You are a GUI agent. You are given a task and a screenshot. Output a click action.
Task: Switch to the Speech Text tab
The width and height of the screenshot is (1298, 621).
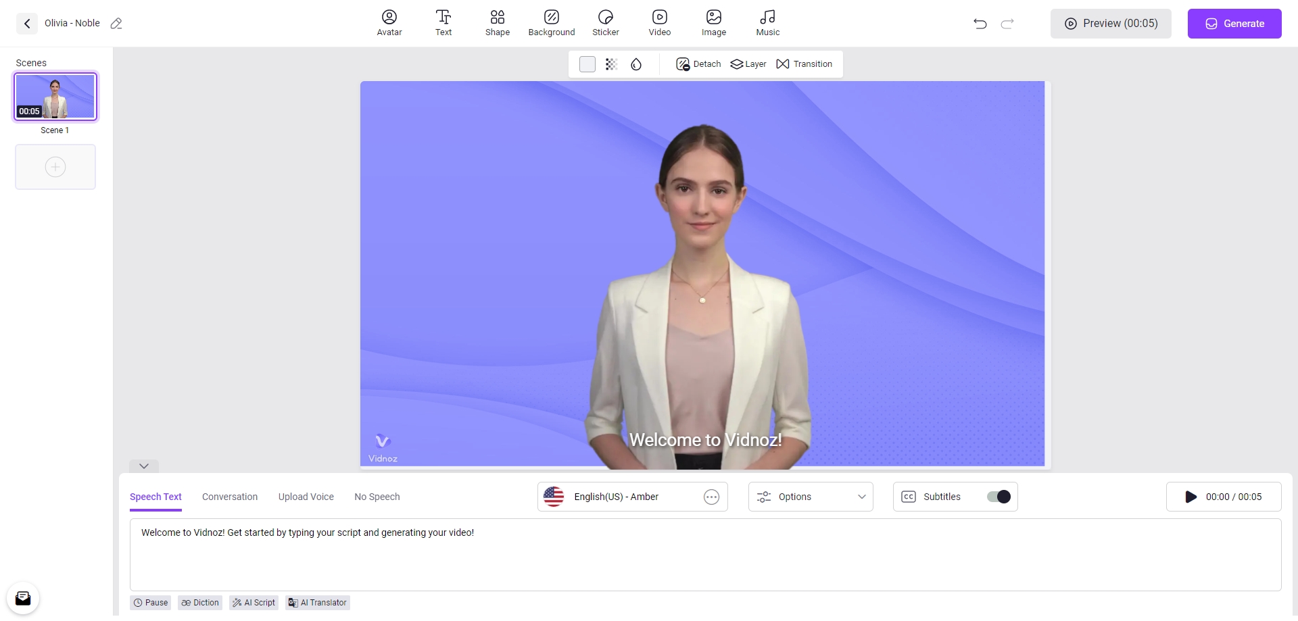click(x=155, y=497)
